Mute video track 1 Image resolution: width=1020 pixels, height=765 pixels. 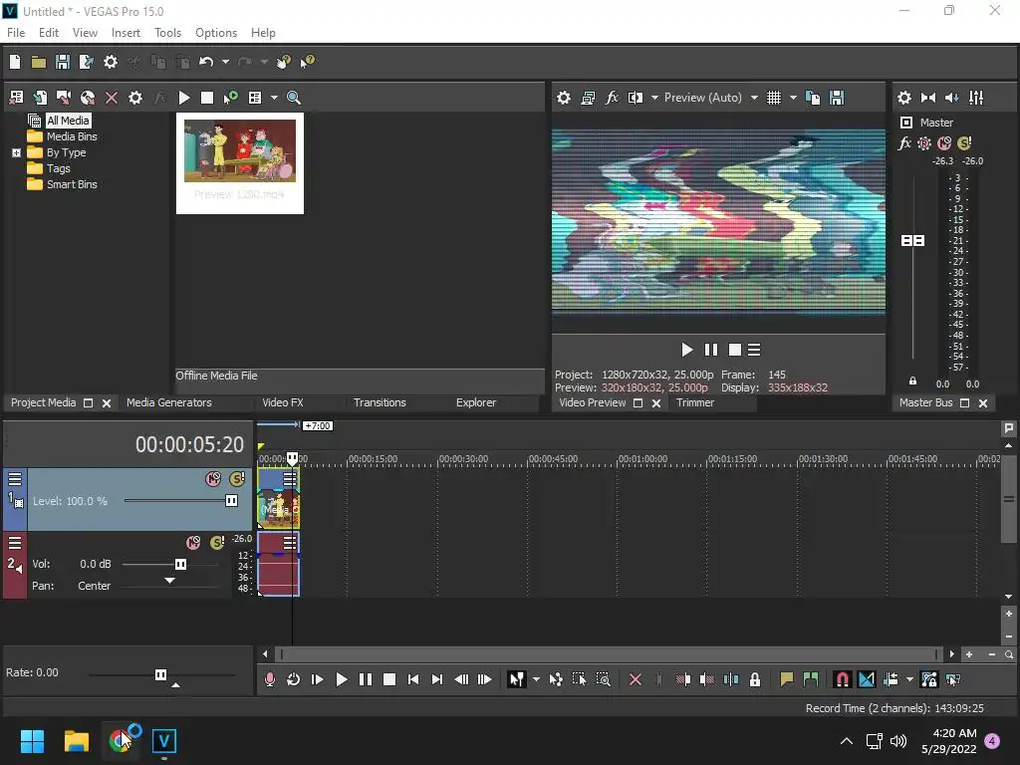(x=213, y=479)
